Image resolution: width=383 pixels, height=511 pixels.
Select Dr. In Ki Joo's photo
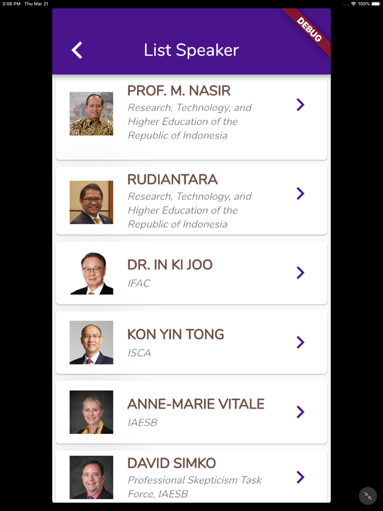tap(91, 273)
